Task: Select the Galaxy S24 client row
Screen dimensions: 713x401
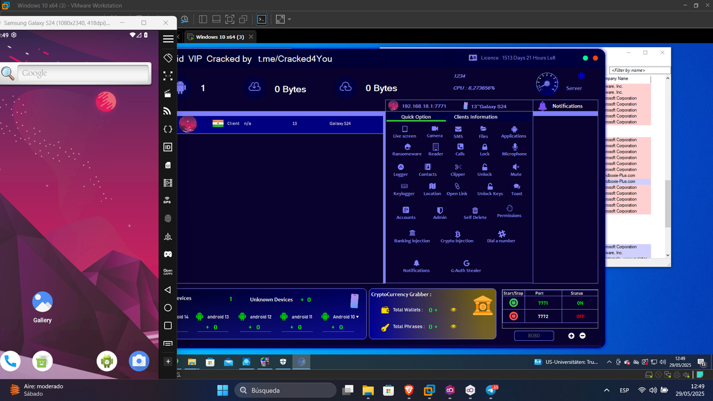Action: click(x=281, y=123)
